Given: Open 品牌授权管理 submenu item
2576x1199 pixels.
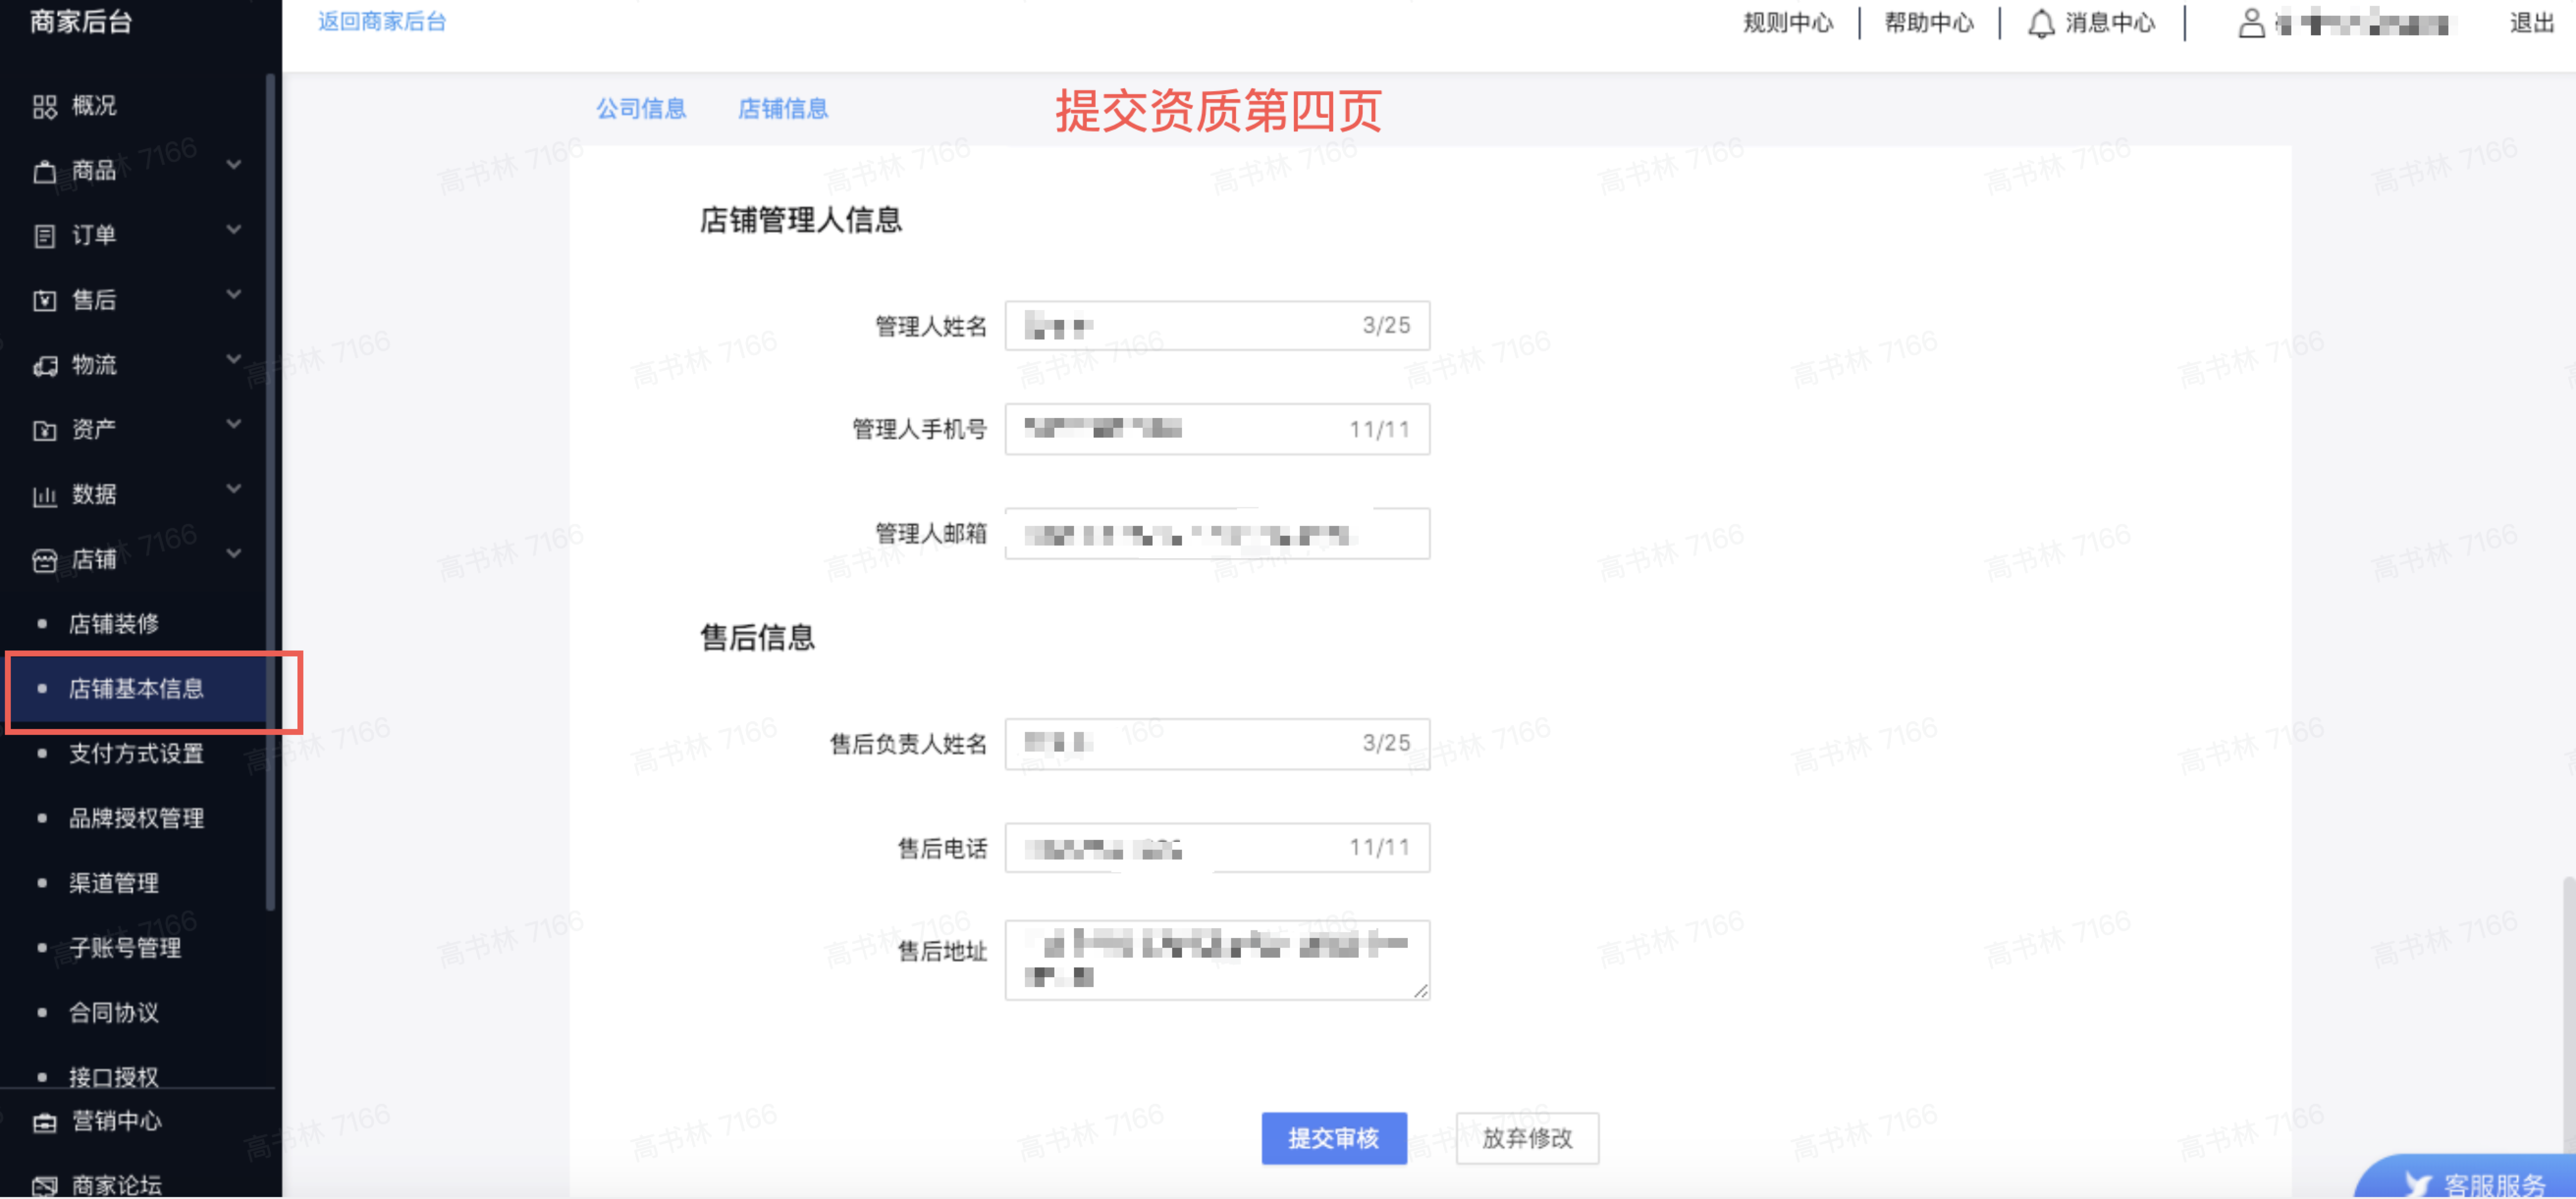Looking at the screenshot, I should point(136,819).
